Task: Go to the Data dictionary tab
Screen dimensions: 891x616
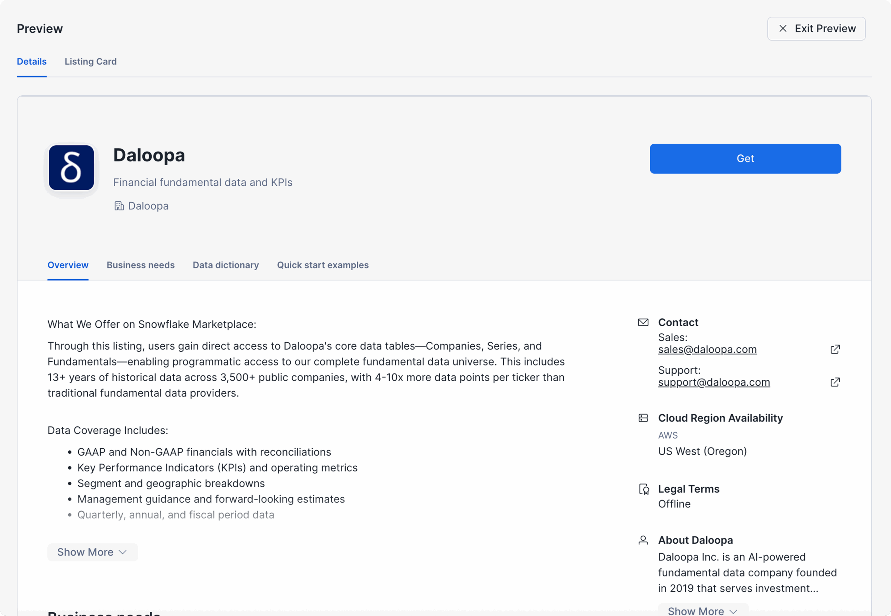Action: 226,265
